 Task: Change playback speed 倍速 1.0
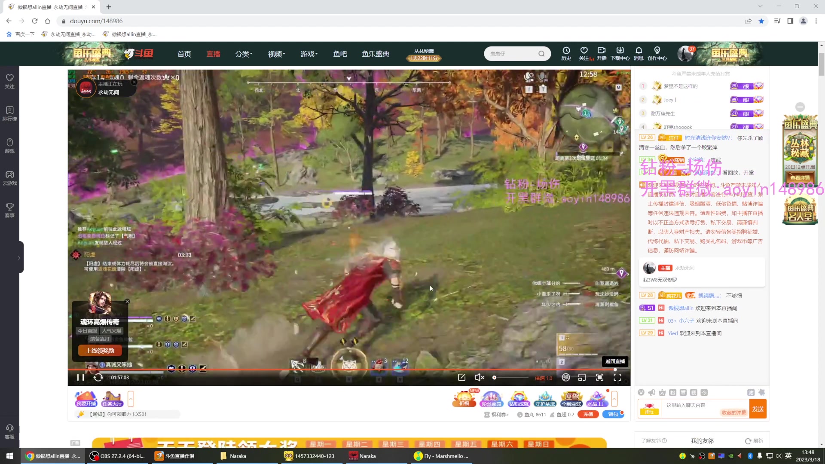(544, 378)
